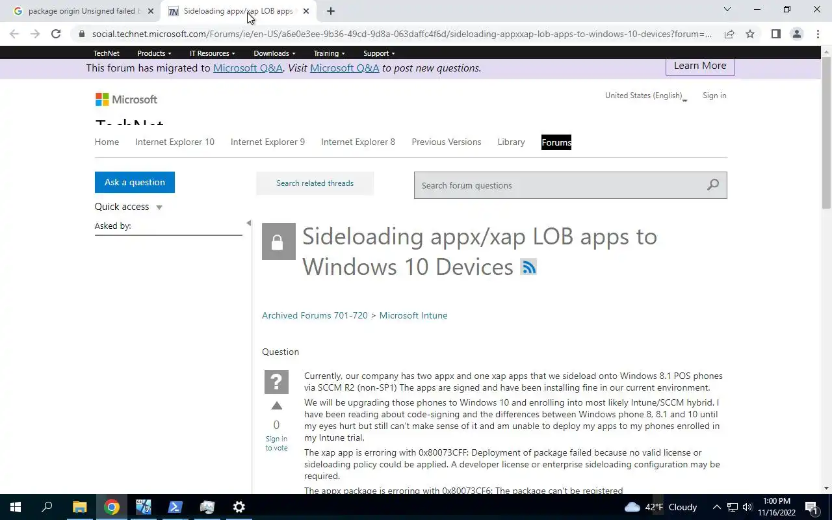Click the Search related threads button
The width and height of the screenshot is (832, 520).
[315, 183]
